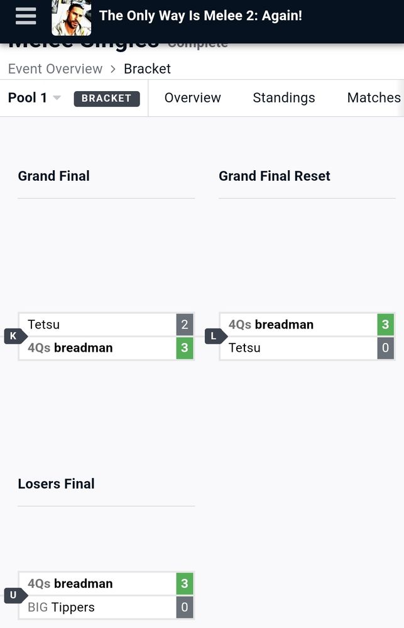The image size is (404, 628).
Task: Click BIG Tippers' score of 0
Action: pyautogui.click(x=184, y=607)
